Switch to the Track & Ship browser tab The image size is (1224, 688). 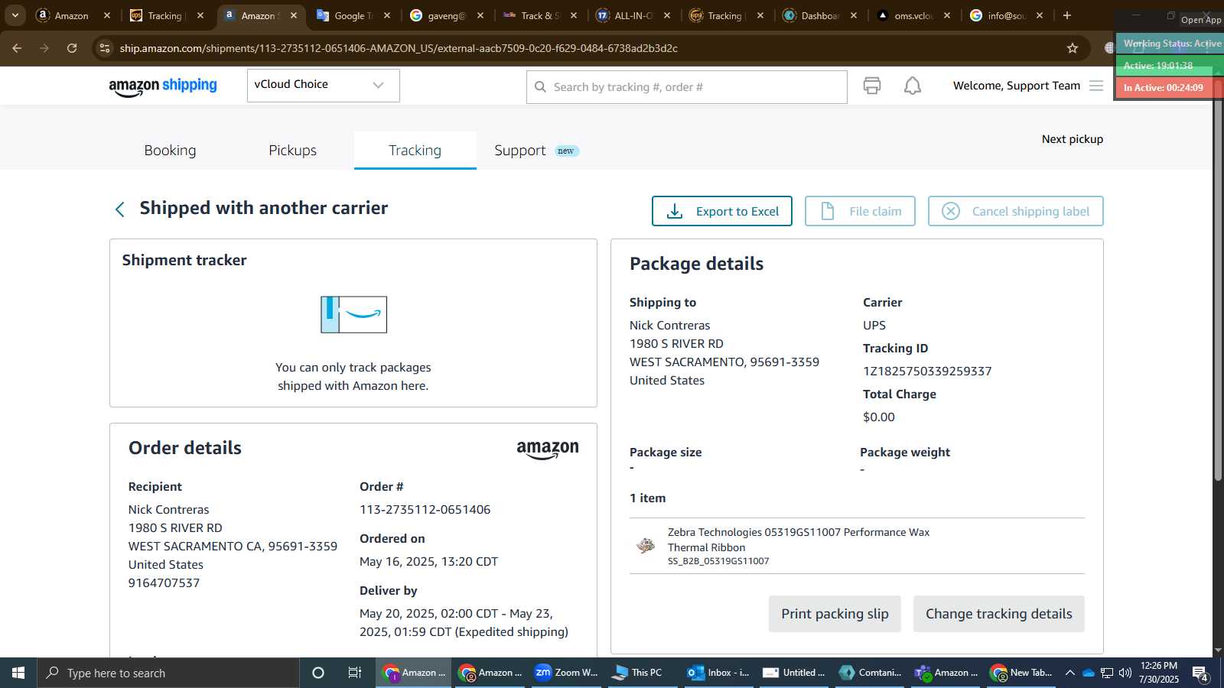click(540, 15)
